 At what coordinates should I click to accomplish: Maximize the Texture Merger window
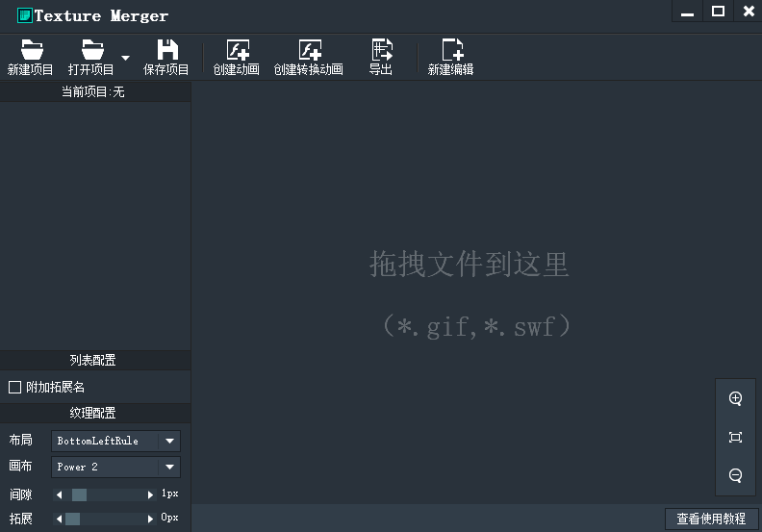pyautogui.click(x=718, y=12)
